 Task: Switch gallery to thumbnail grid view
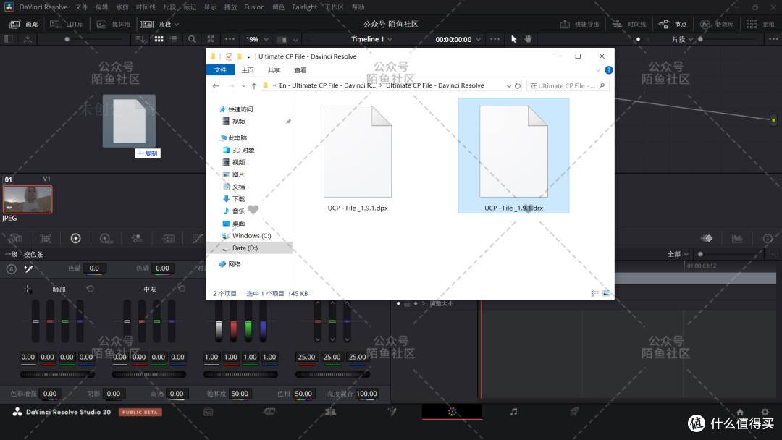tap(159, 39)
